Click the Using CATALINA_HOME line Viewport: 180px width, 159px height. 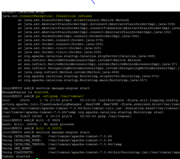click(57, 140)
